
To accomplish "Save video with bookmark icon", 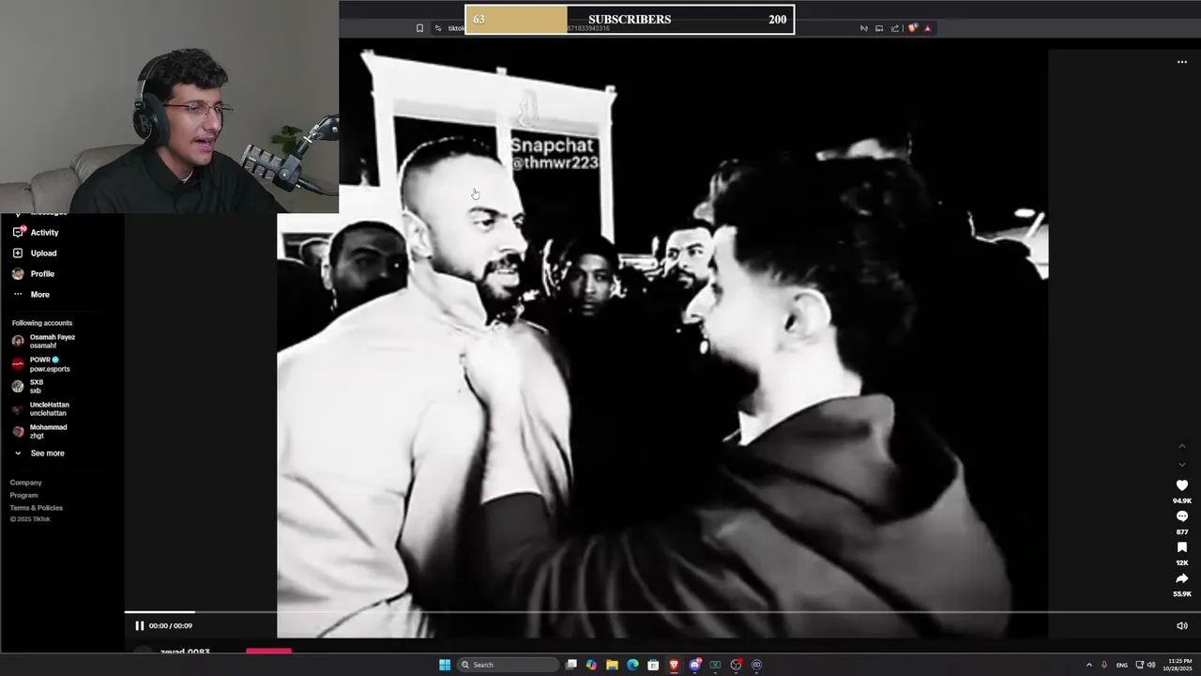I will pyautogui.click(x=1182, y=547).
